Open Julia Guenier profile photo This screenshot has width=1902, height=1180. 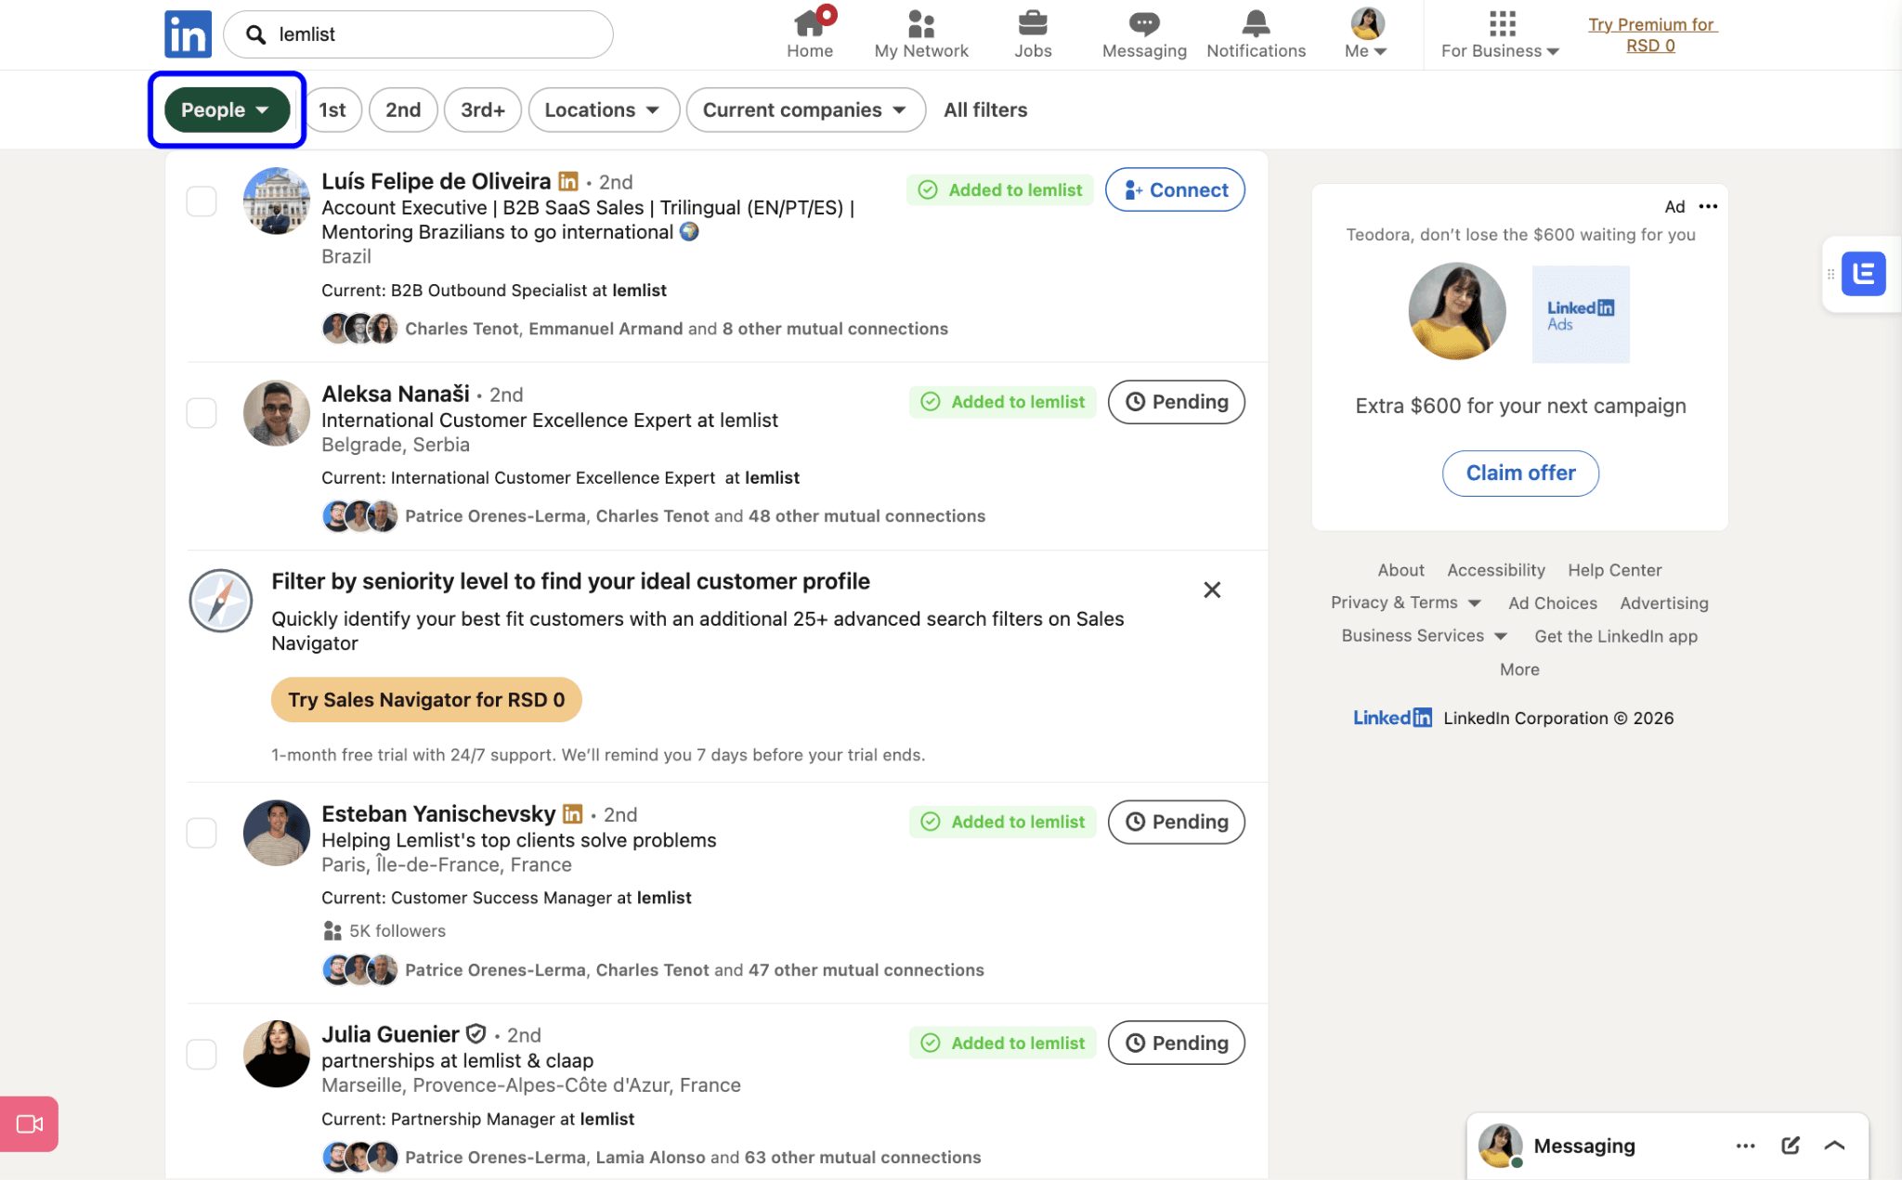[x=276, y=1054]
